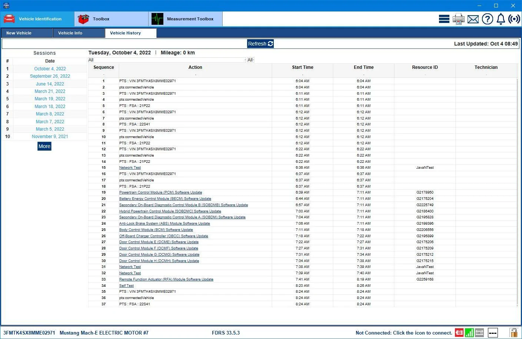522x339 pixels.
Task: Click the question mark help icon
Action: click(488, 19)
